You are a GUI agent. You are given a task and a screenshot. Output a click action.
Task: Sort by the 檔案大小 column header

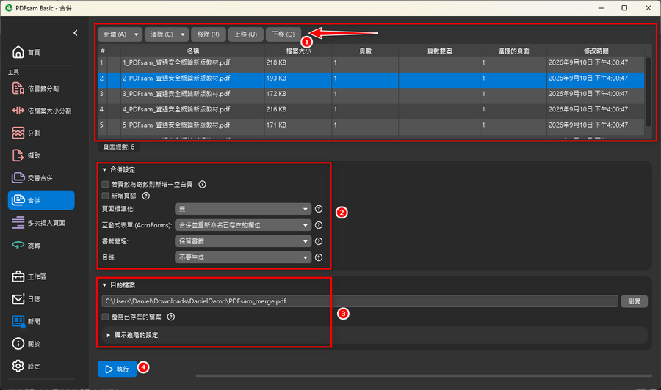tap(298, 51)
